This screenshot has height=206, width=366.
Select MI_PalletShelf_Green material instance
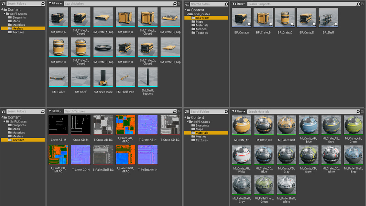[x=264, y=185]
